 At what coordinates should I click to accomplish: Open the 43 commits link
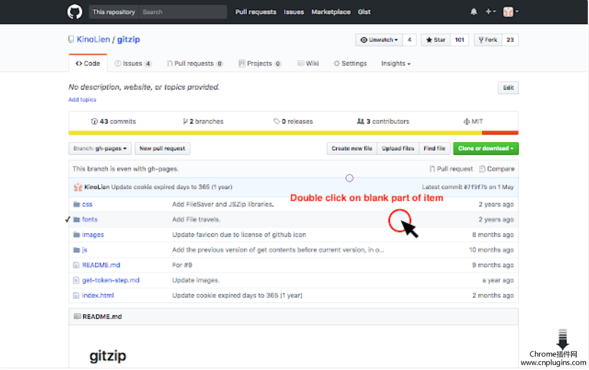114,122
